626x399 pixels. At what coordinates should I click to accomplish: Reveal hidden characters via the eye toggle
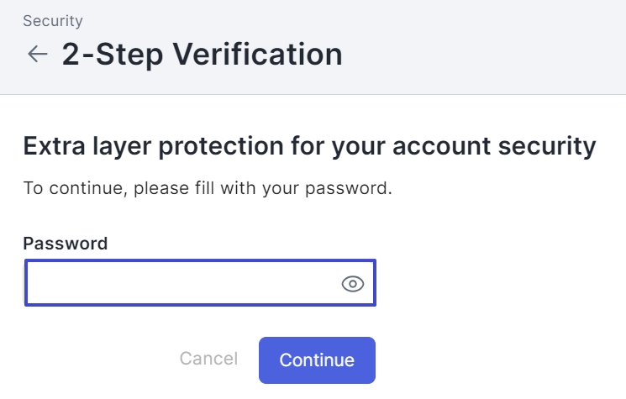353,284
